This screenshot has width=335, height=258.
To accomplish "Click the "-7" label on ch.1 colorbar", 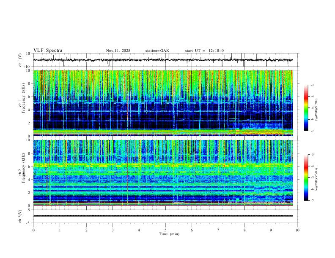I will (312, 131).
